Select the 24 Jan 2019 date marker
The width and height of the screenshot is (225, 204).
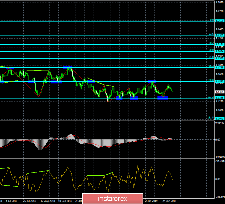169,201
